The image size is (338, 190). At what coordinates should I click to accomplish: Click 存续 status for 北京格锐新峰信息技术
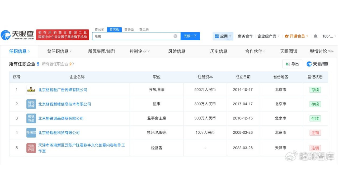pos(315,104)
